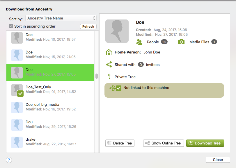Click the tree list scrollbar thumb
This screenshot has height=168, width=236.
pos(97,76)
